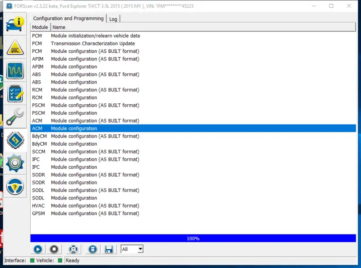This screenshot has height=268, width=361.
Task: Sort by the Name column header
Action: 203,27
